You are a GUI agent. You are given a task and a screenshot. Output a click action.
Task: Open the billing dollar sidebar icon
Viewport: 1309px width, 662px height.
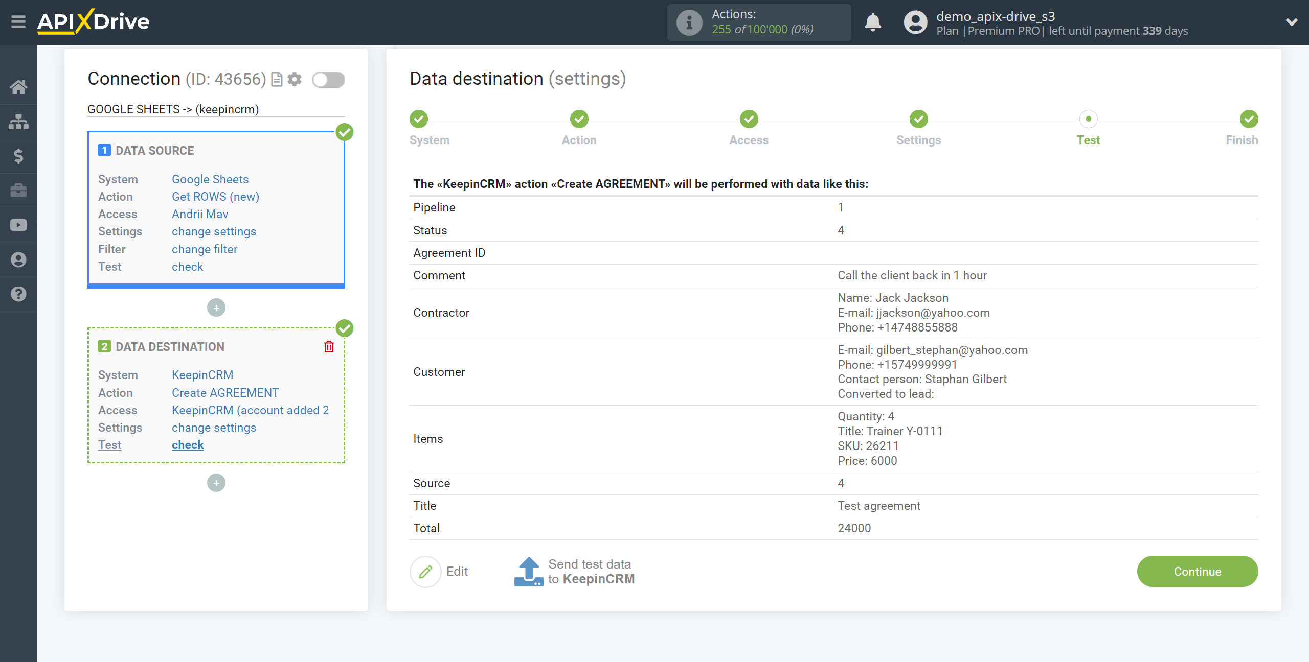18,156
